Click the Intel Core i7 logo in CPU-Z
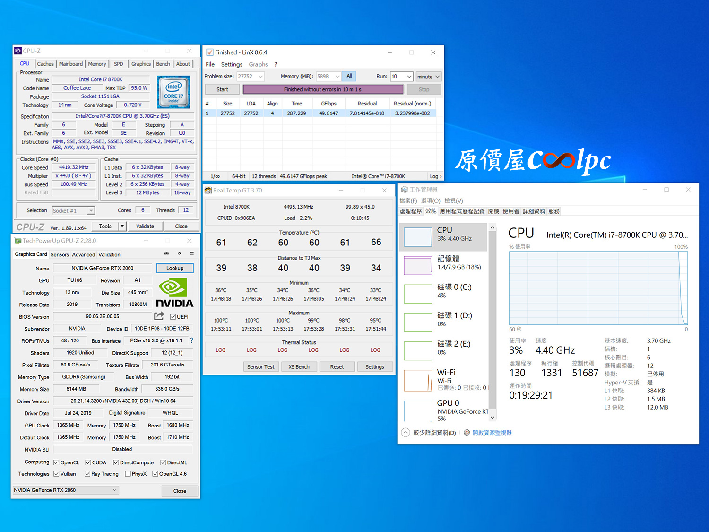This screenshot has height=532, width=709. point(173,92)
